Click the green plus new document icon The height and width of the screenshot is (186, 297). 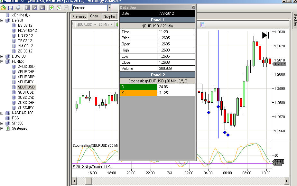pyautogui.click(x=51, y=8)
